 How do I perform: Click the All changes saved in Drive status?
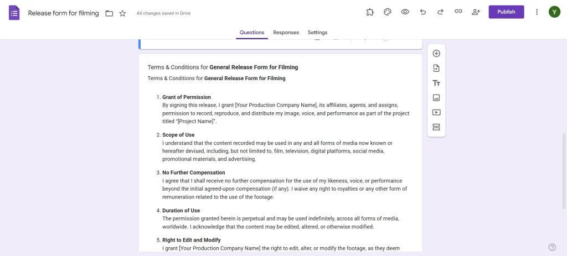click(x=163, y=13)
